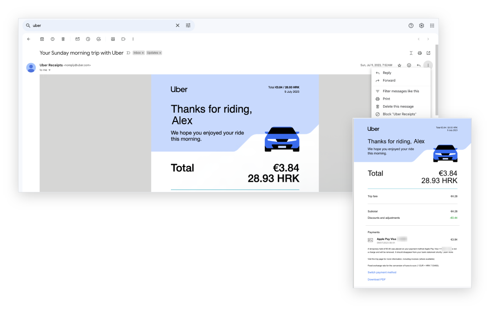The width and height of the screenshot is (490, 312).
Task: Click 'Switch payment method' link in receipt
Action: click(x=382, y=273)
